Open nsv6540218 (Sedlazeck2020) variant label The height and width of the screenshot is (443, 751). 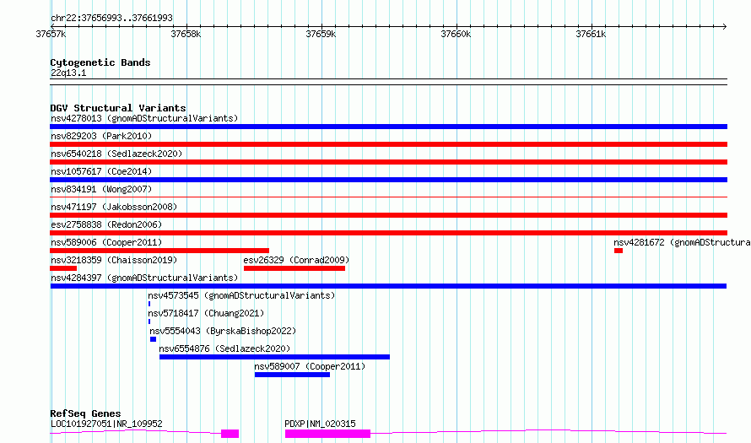pyautogui.click(x=116, y=154)
